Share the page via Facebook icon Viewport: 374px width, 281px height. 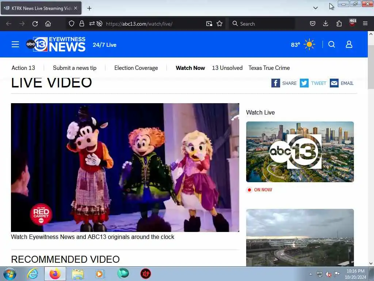pos(275,83)
